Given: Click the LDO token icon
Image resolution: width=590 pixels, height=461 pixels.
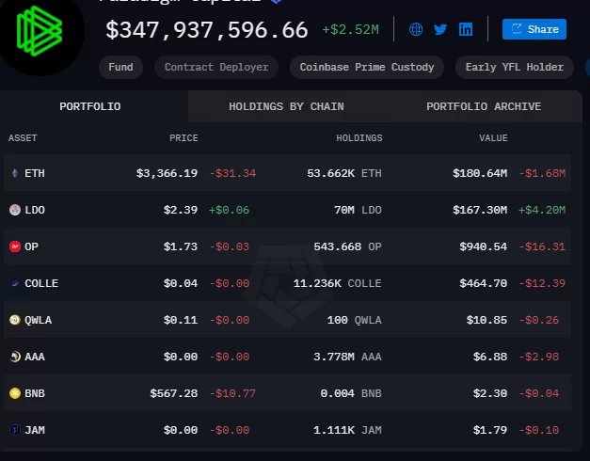Looking at the screenshot, I should coord(14,210).
